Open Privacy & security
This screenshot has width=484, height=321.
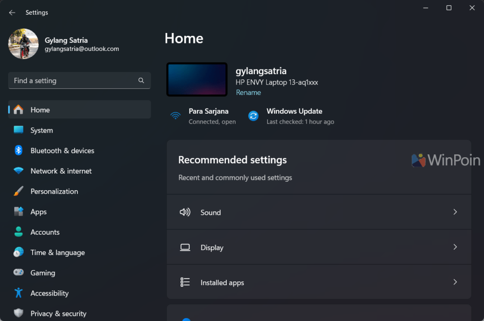(x=79, y=313)
